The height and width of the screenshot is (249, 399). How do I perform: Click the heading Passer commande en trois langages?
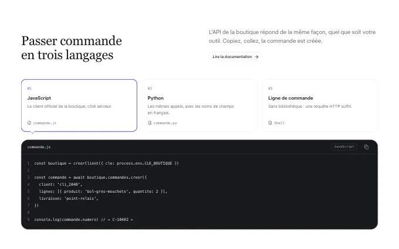72,48
